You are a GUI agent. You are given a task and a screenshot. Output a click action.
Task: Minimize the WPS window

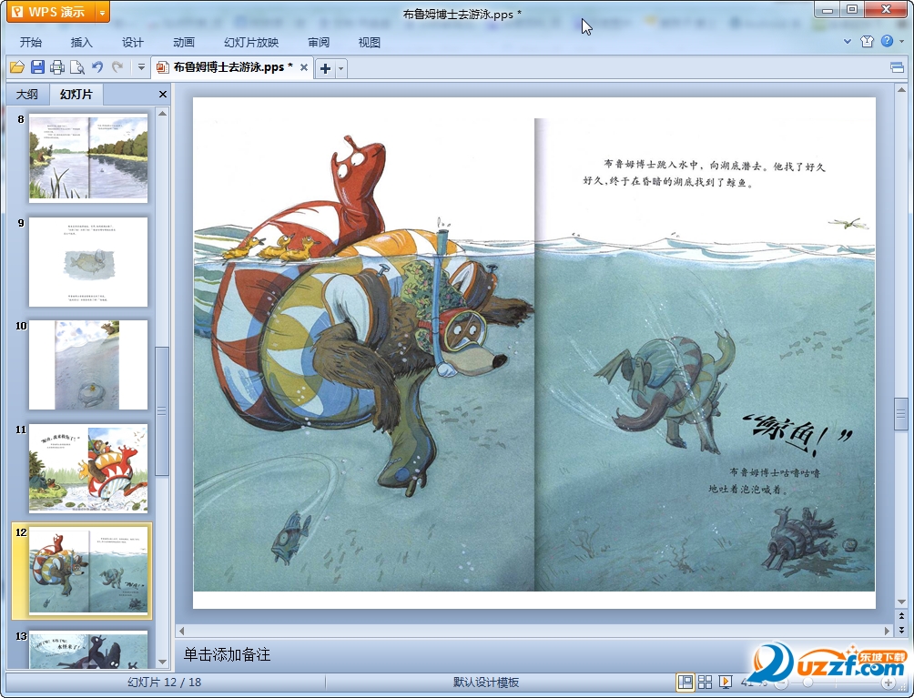tap(828, 9)
